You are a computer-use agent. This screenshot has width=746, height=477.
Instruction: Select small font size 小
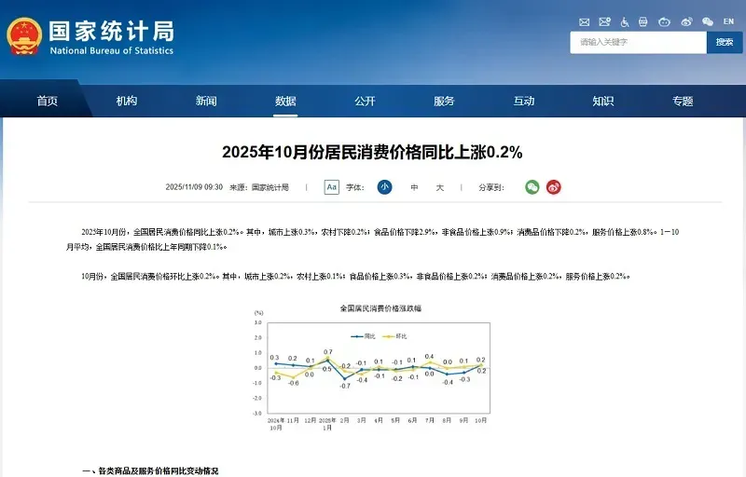384,187
